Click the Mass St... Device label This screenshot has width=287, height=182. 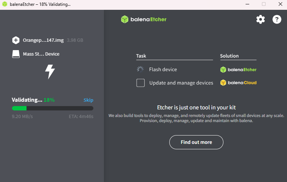click(x=41, y=54)
